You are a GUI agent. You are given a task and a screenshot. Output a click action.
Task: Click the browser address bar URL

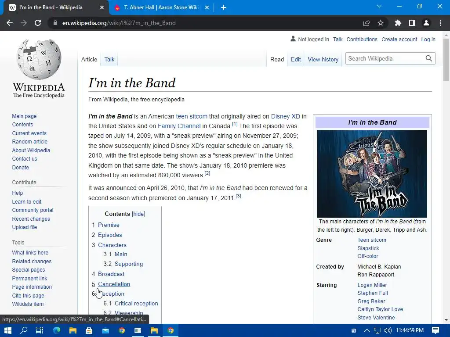pyautogui.click(x=119, y=23)
